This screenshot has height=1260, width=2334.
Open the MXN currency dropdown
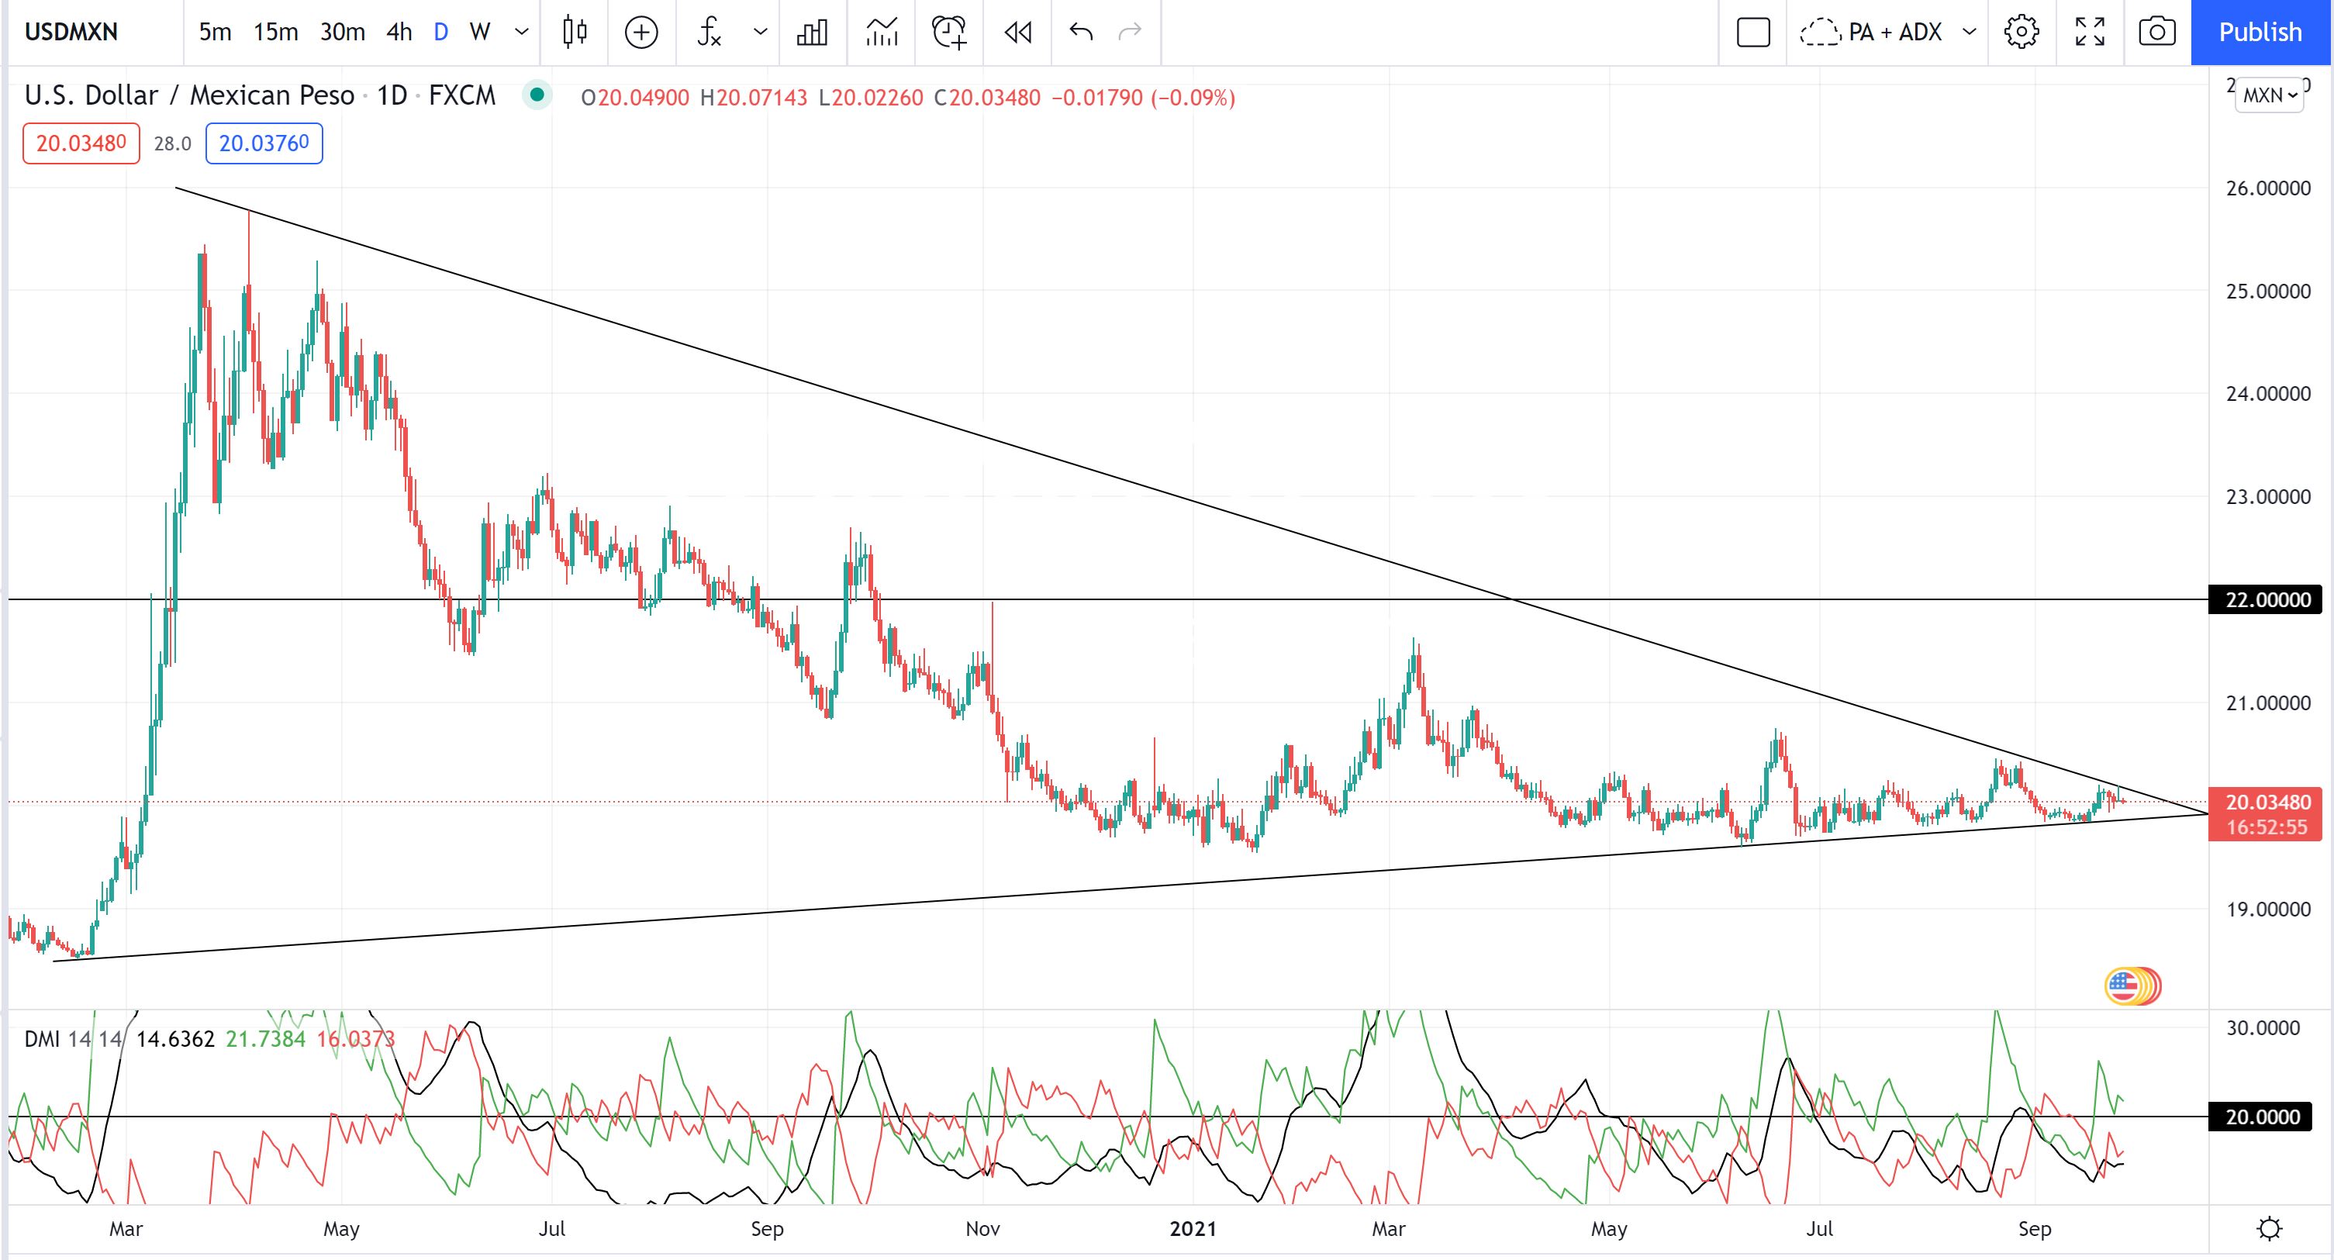(x=2270, y=94)
